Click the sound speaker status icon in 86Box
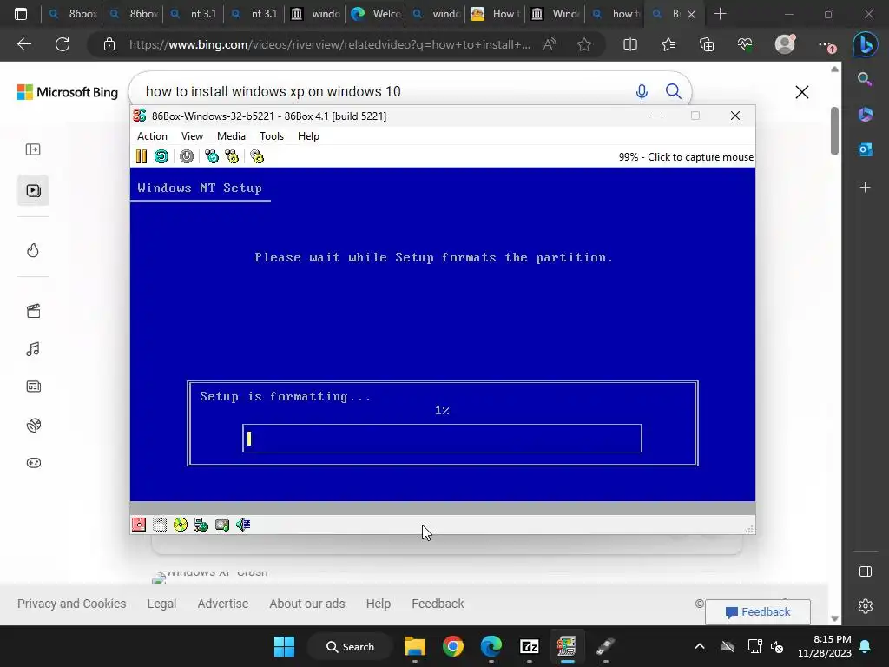Screen dimensions: 889x667 pyautogui.click(x=243, y=525)
